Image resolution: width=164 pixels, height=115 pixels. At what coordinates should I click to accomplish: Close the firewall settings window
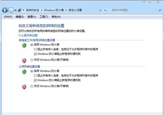(x=158, y=2)
